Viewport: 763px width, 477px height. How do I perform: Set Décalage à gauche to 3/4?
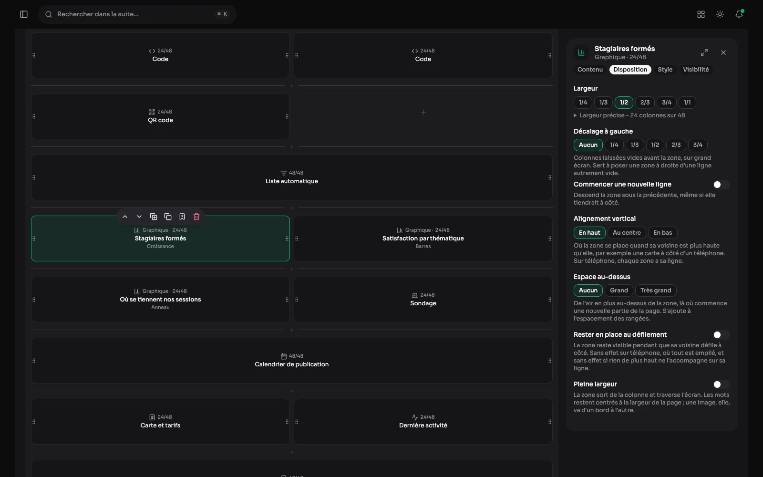698,145
